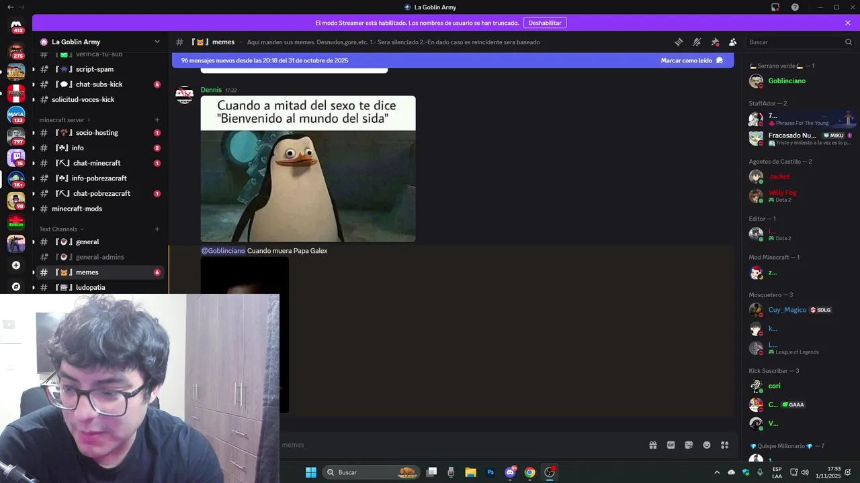Open Discord icon in taskbar
The height and width of the screenshot is (483, 860).
coord(510,472)
